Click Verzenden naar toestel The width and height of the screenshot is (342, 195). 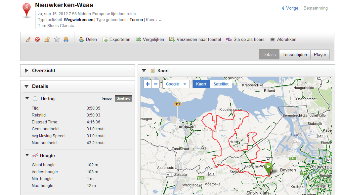[195, 39]
